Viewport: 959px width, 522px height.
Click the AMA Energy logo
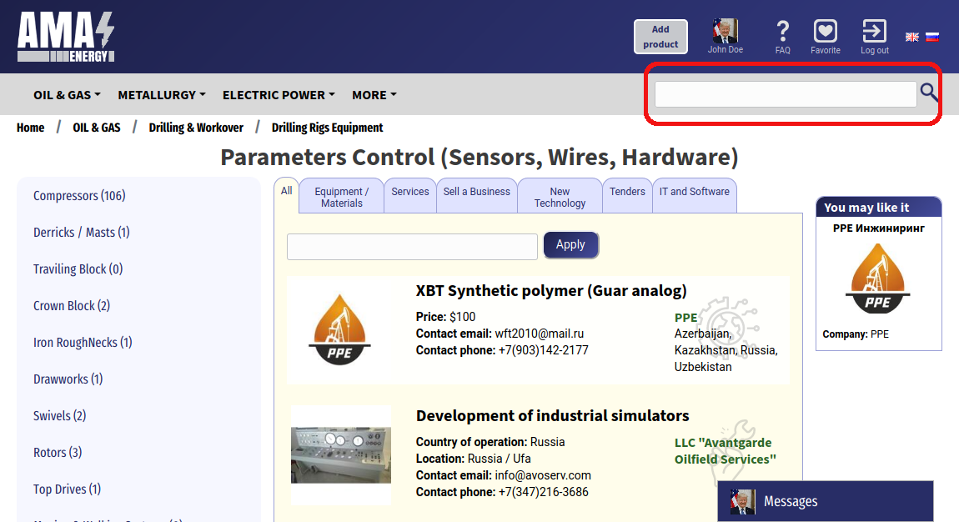[66, 37]
